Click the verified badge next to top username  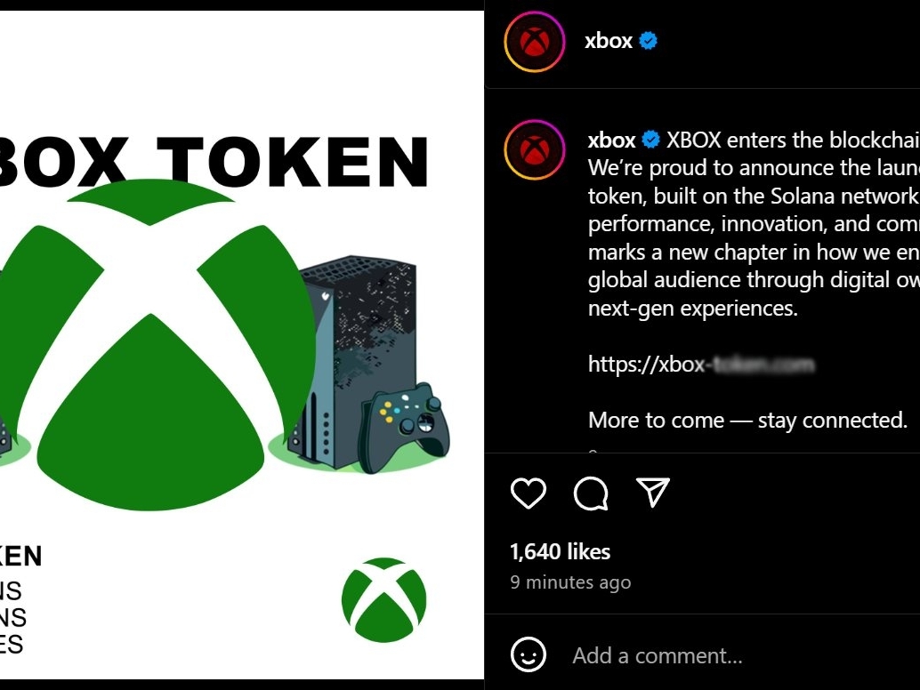click(649, 40)
